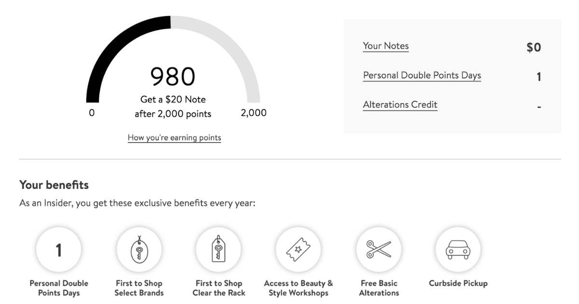
Task: Click Access to Beauty & Style Workshops label
Action: click(299, 288)
